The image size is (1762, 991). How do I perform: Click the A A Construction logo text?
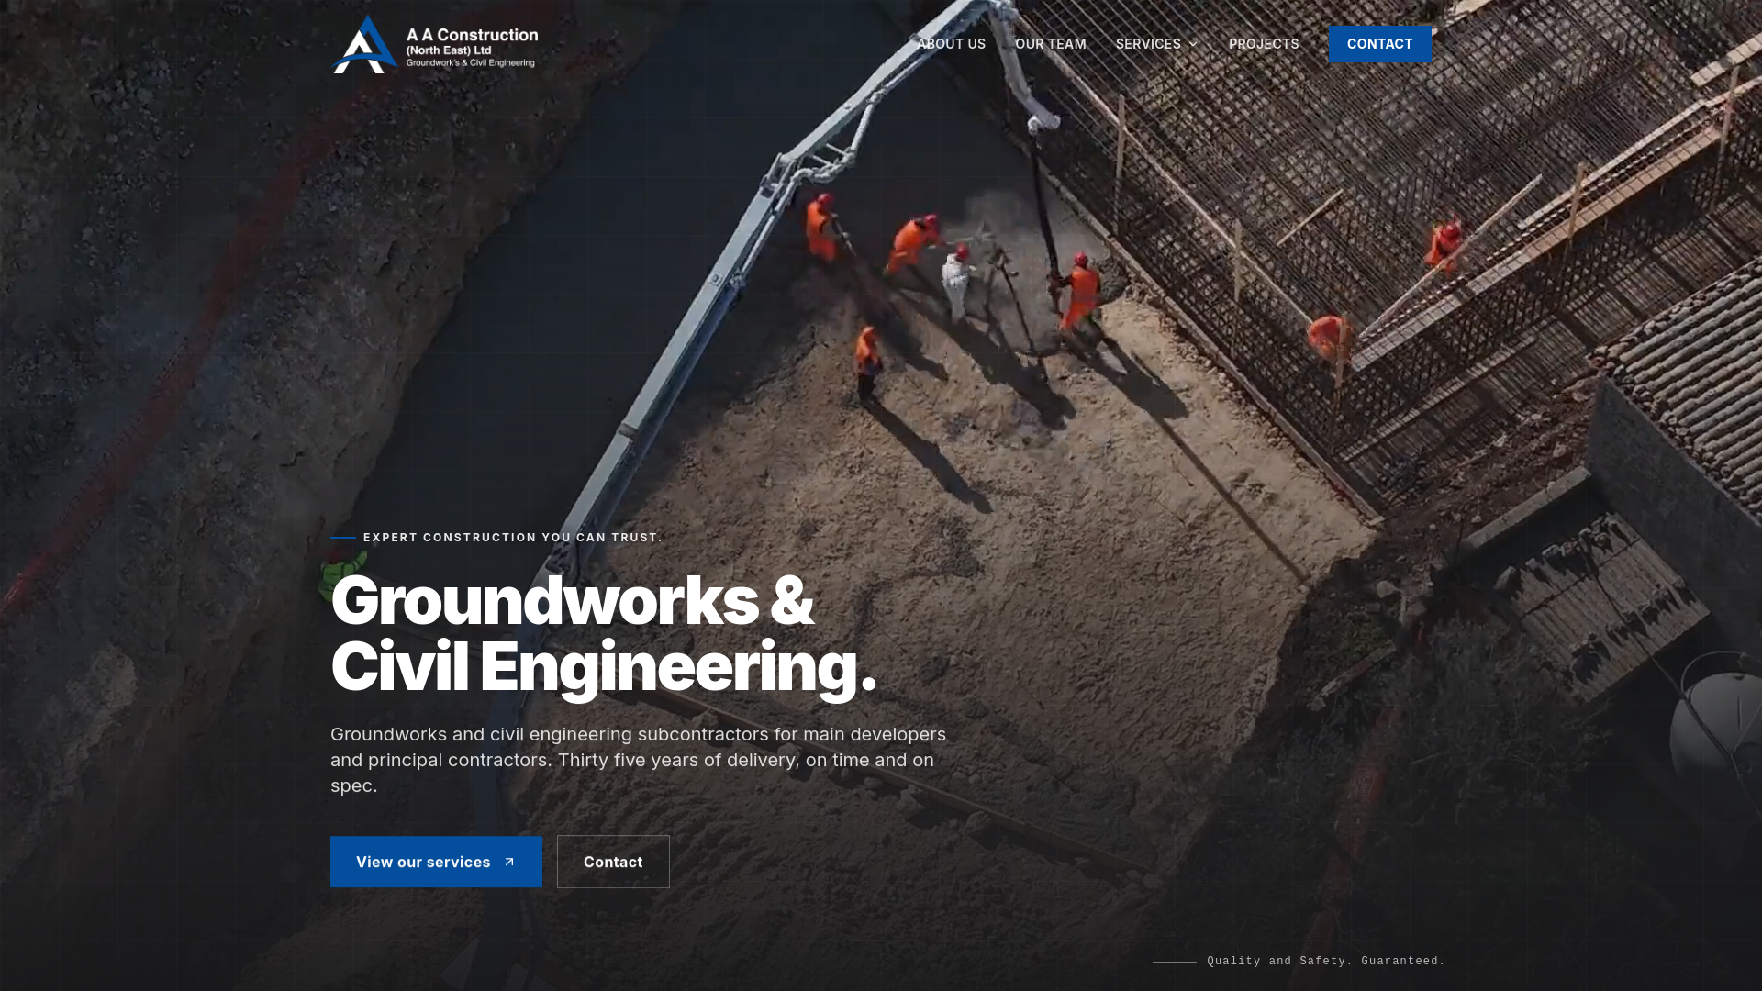point(472,35)
